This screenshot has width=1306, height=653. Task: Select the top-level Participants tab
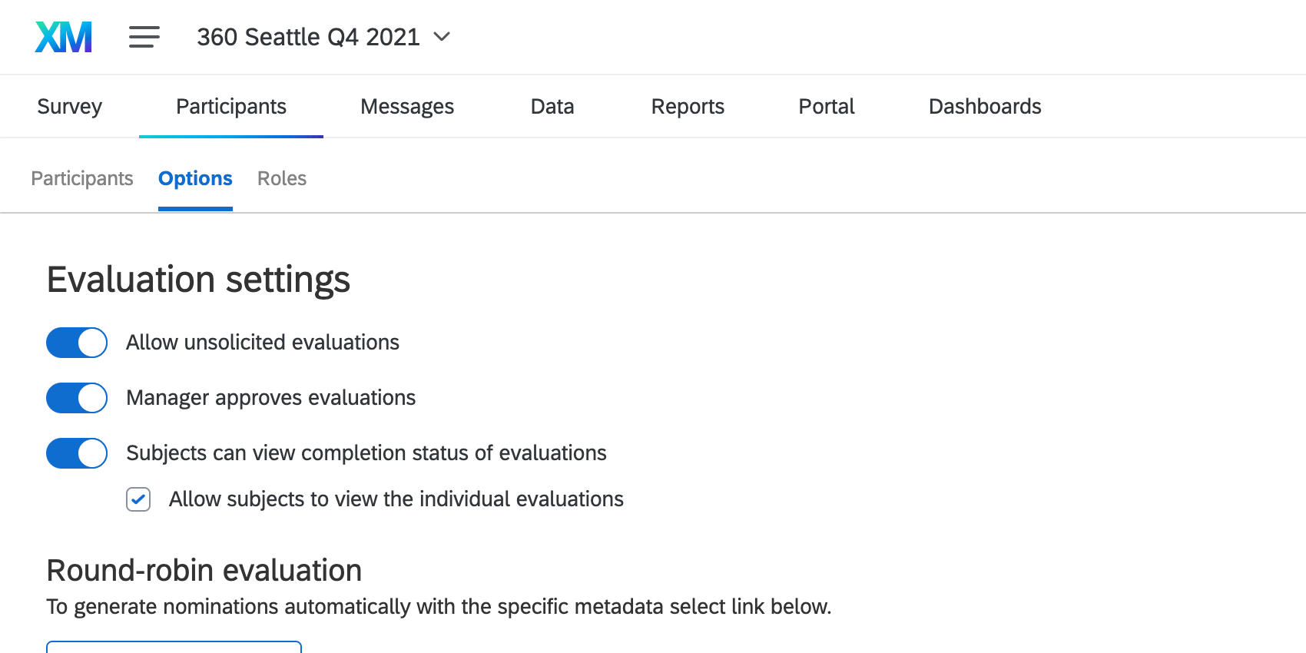pos(231,106)
